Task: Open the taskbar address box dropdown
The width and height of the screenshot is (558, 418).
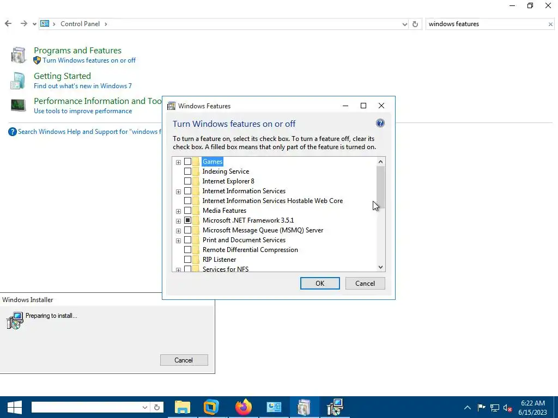Action: tap(144, 407)
